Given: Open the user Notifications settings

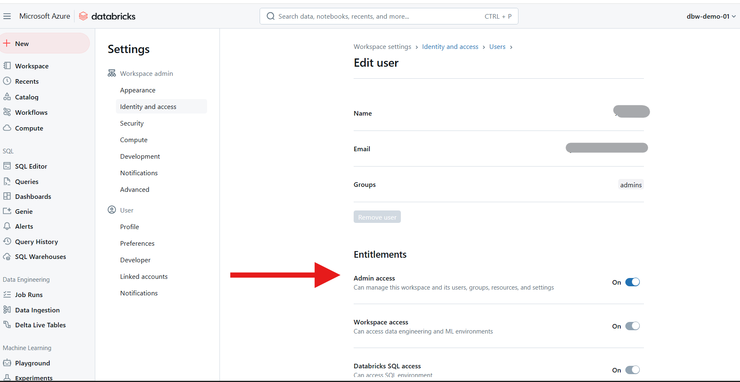Looking at the screenshot, I should point(139,293).
